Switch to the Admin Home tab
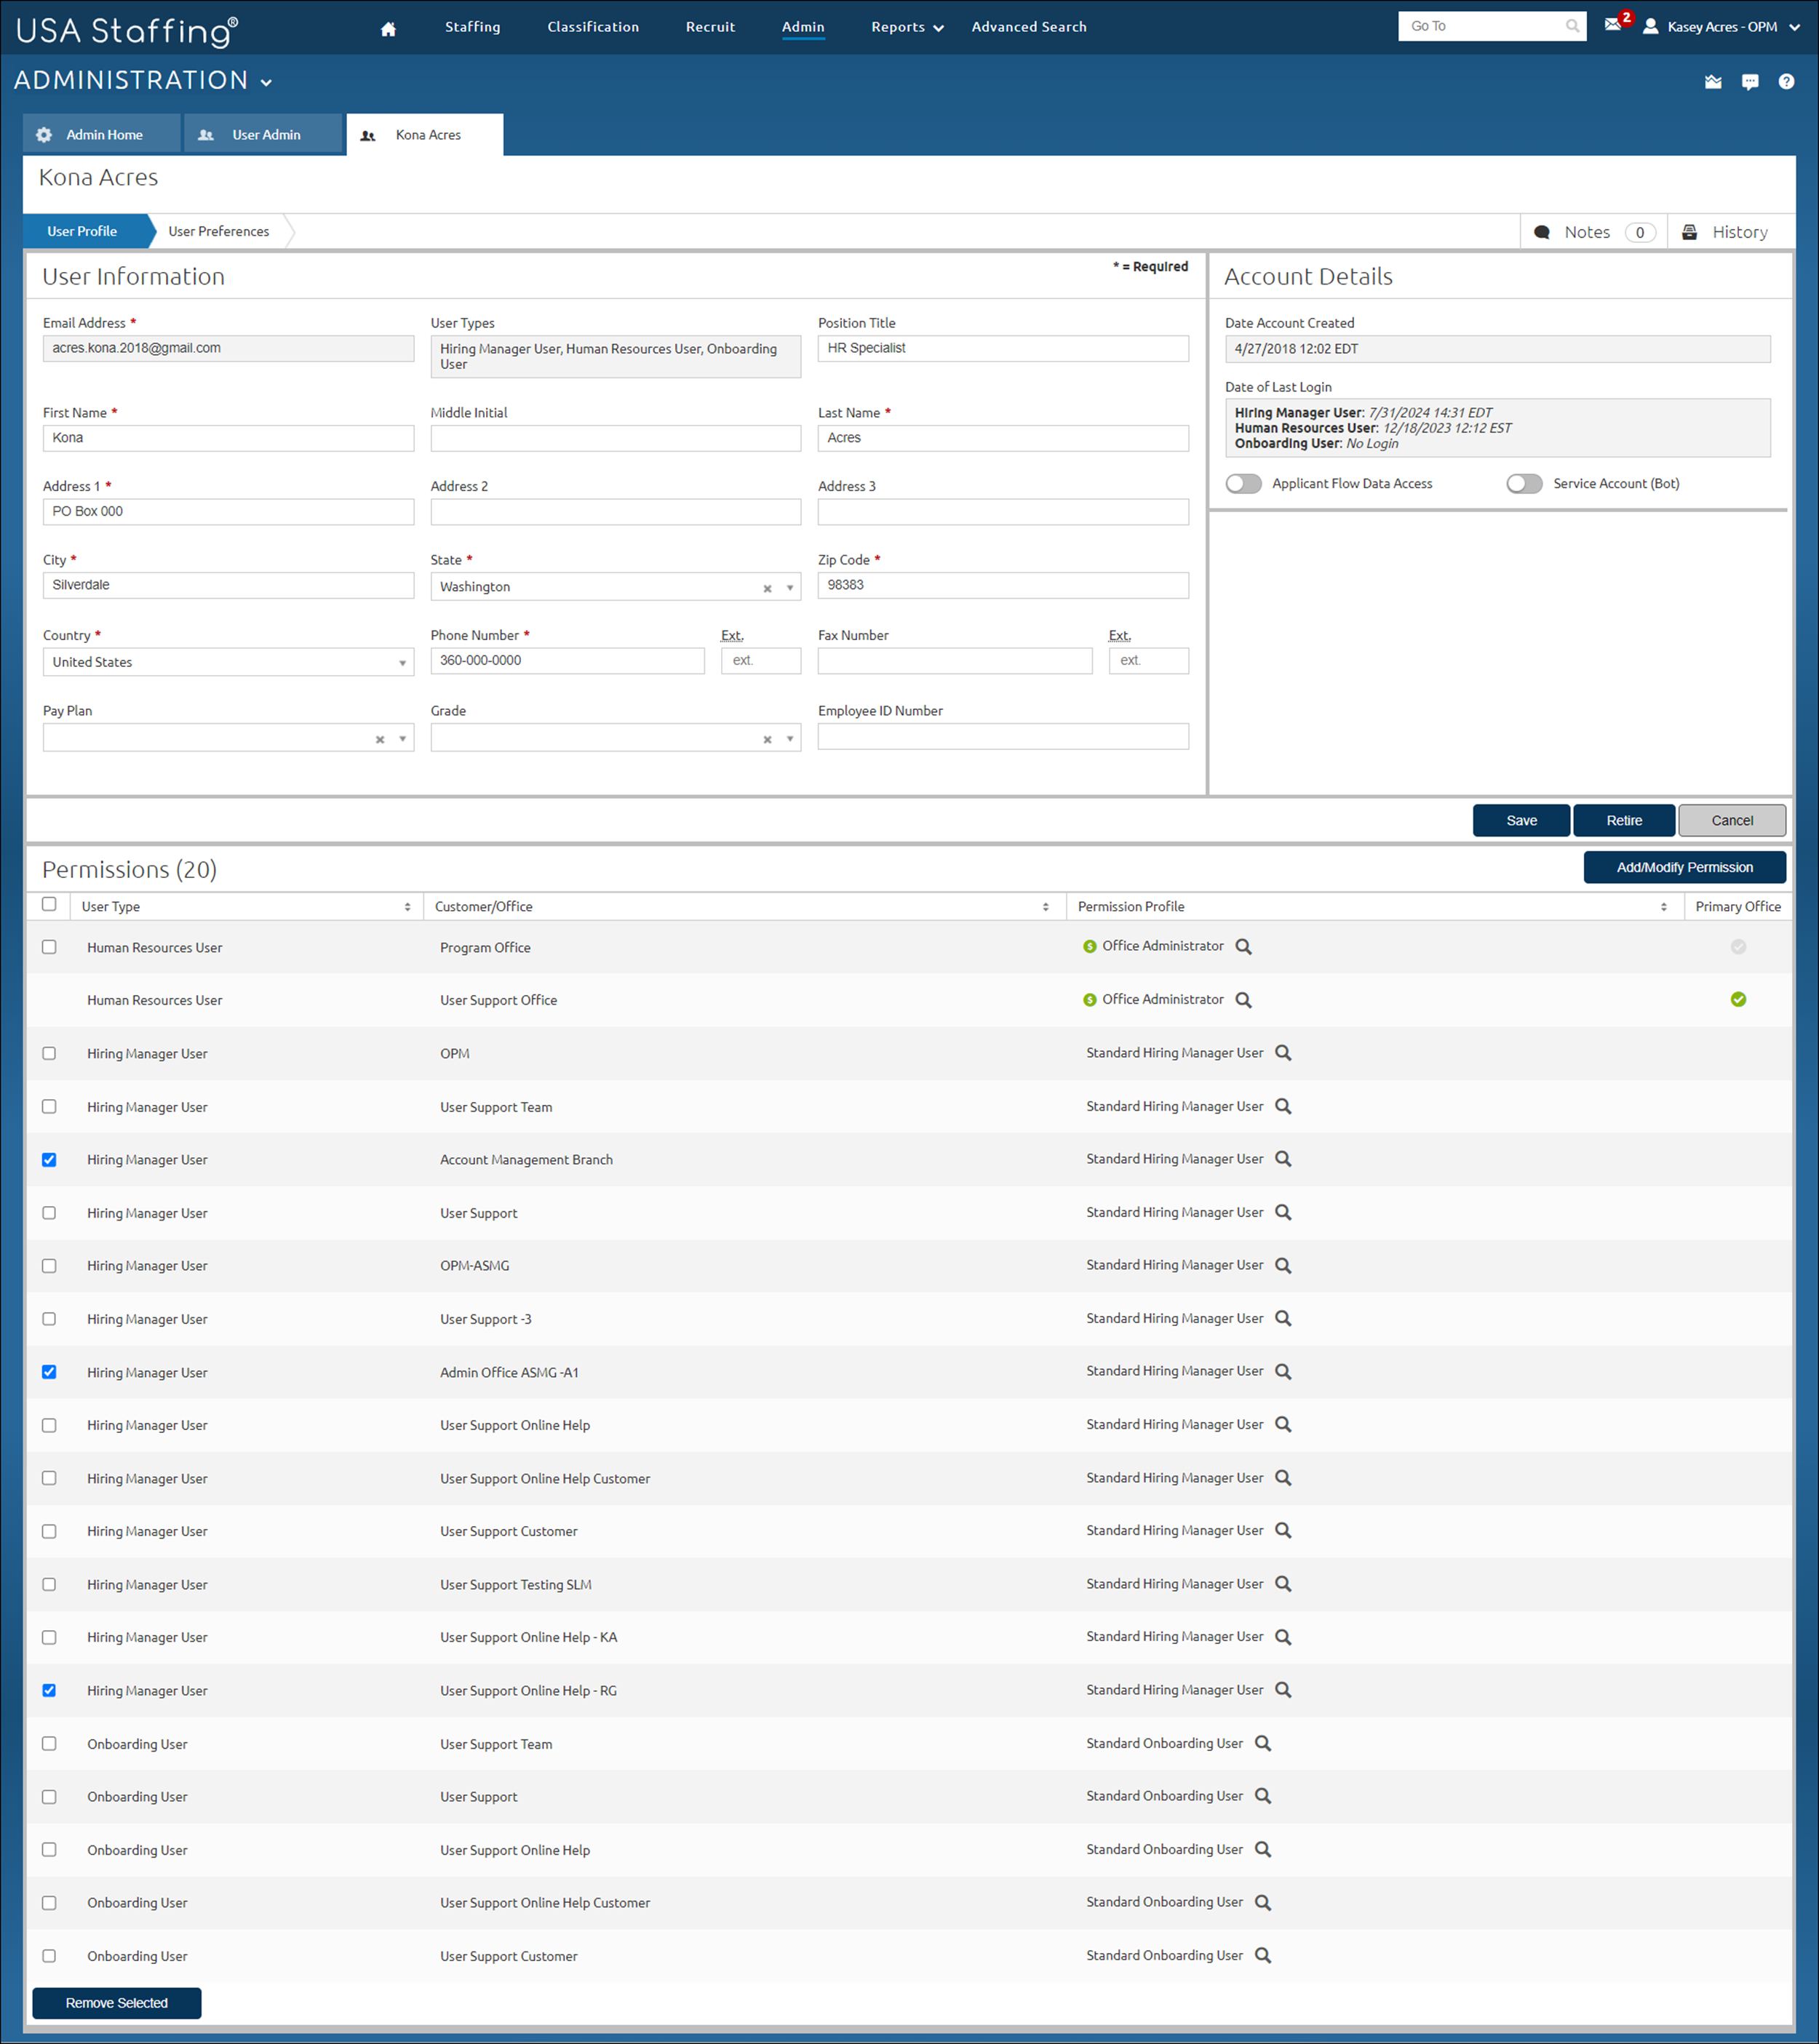The height and width of the screenshot is (2044, 1819). (102, 134)
